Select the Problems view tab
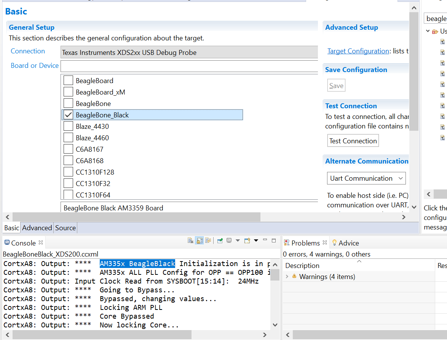The width and height of the screenshot is (447, 340). point(306,243)
